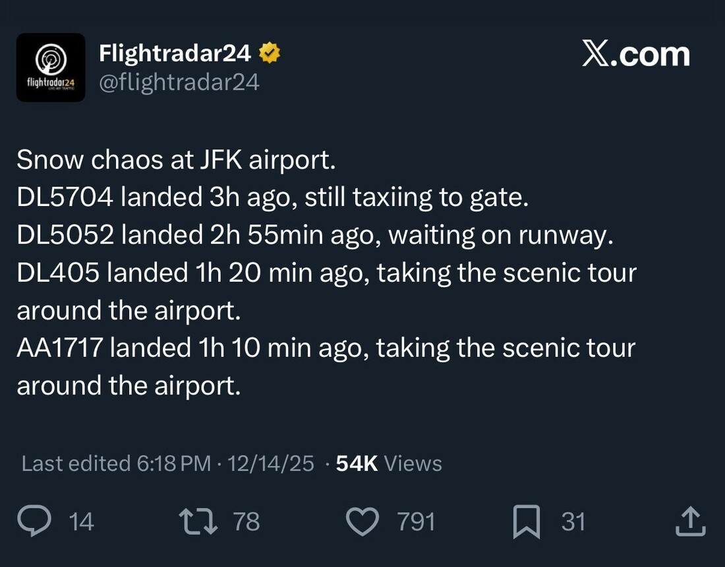Image resolution: width=725 pixels, height=567 pixels.
Task: View edit history via "Last edited 6:18 PM"
Action: [x=116, y=464]
